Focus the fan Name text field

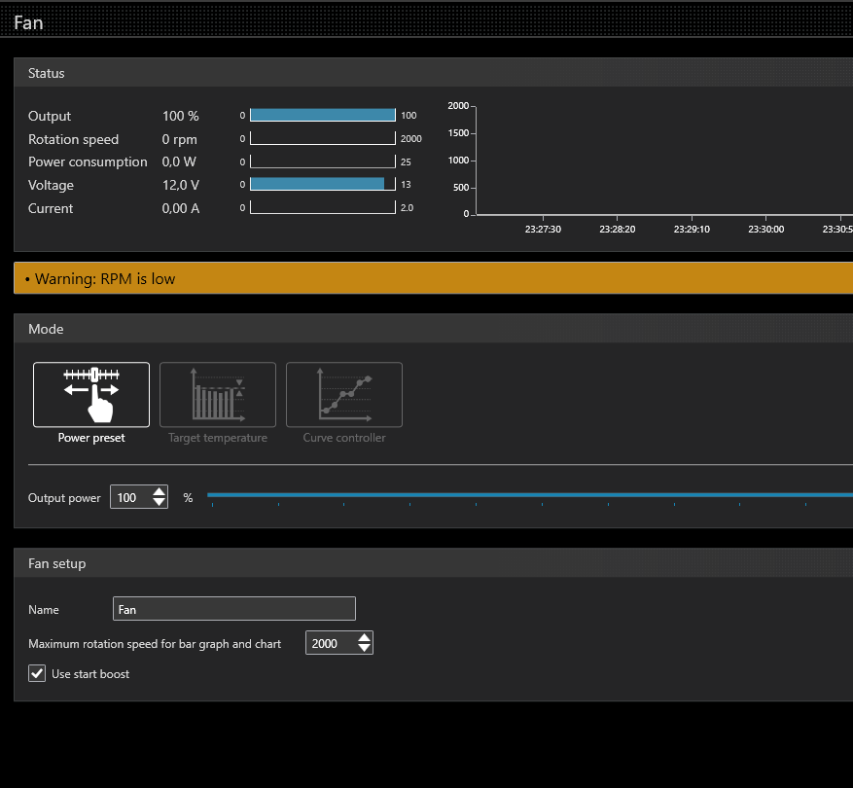pos(234,609)
